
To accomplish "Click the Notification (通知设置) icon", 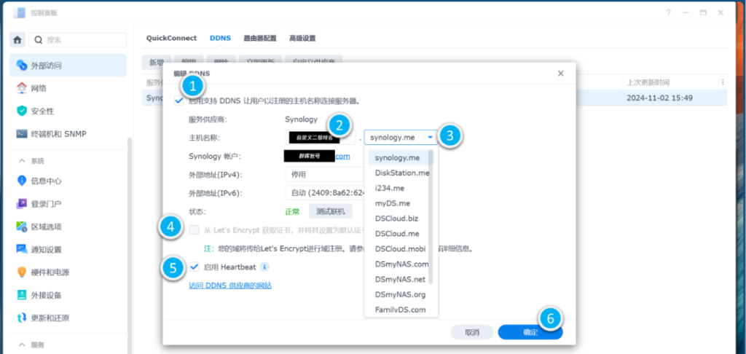I will 21,249.
